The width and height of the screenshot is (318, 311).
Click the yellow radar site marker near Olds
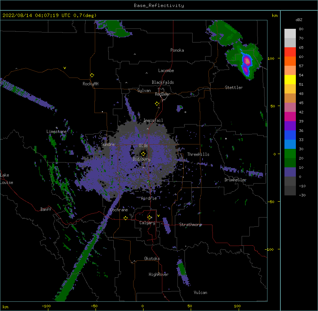pyautogui.click(x=143, y=154)
